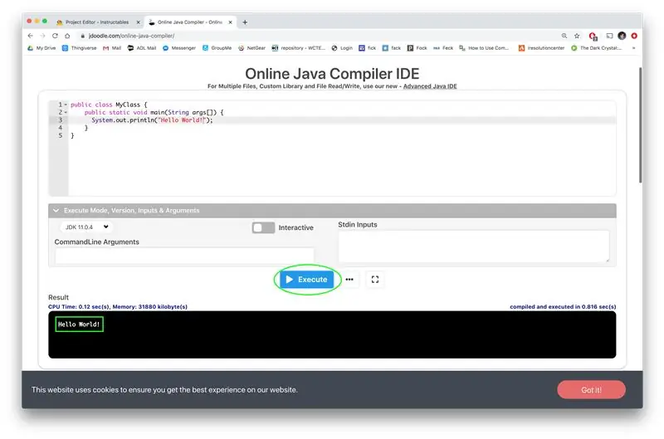
Task: Click the address bar URL jdoodle.com
Action: 131,36
